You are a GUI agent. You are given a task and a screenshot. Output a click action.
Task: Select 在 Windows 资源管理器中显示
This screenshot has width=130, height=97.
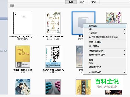[105, 37]
